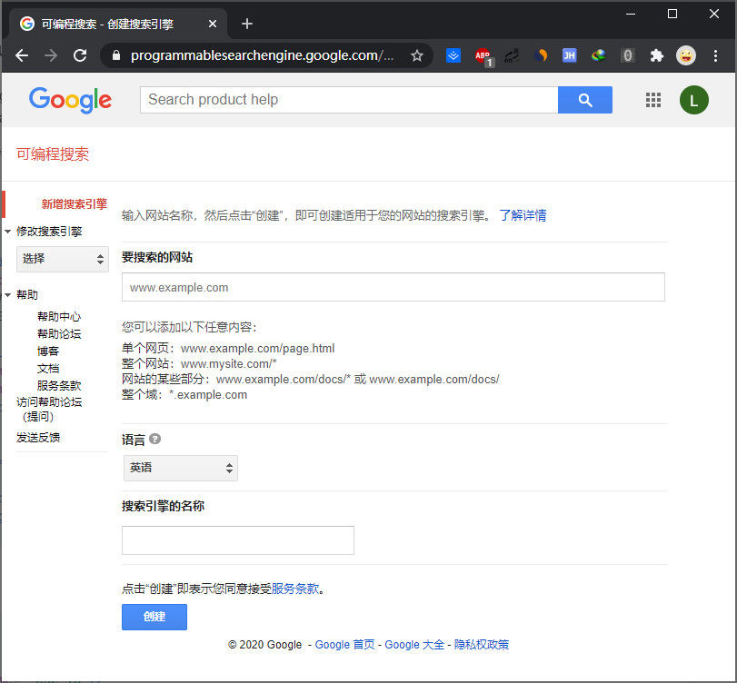Click the padlock site-info icon in address bar
The height and width of the screenshot is (683, 737).
click(x=115, y=55)
